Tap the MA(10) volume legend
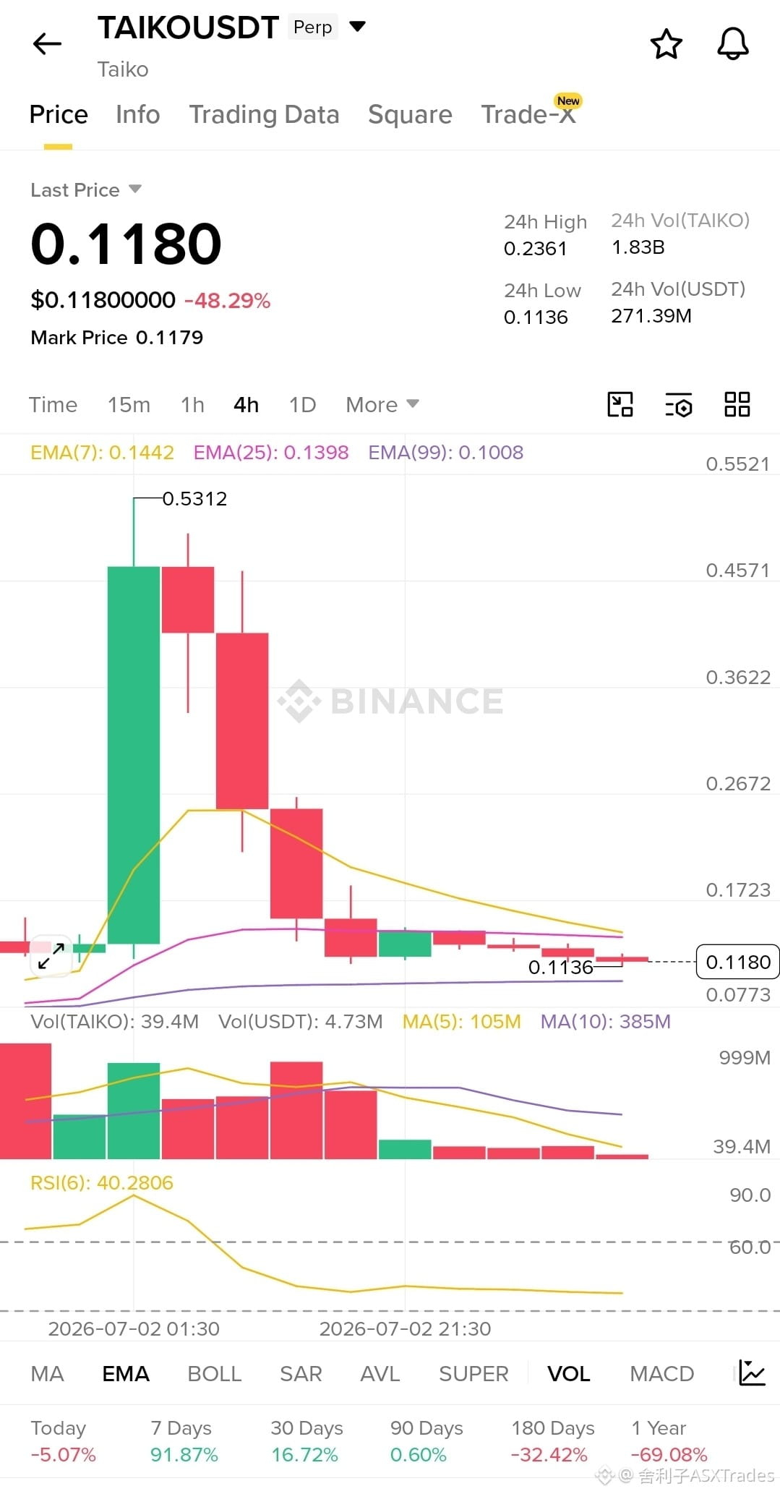Image resolution: width=780 pixels, height=1494 pixels. coord(606,1021)
